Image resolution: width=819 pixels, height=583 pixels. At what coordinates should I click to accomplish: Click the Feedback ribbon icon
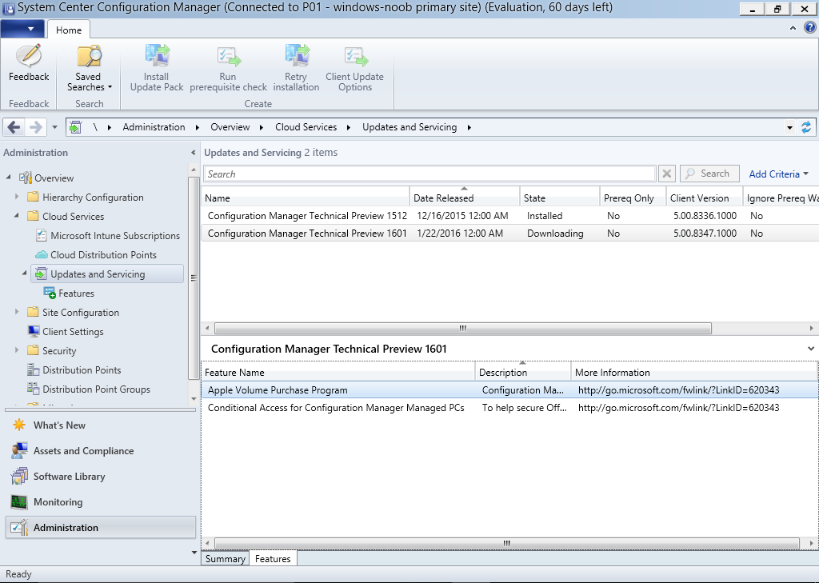[29, 57]
